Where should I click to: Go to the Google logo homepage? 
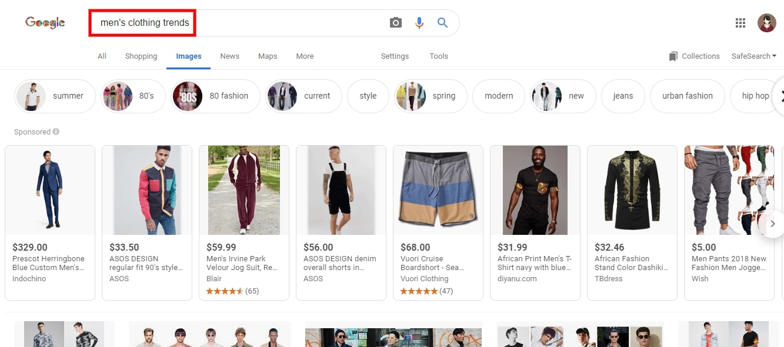pos(45,23)
